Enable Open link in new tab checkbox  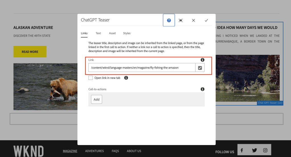click(x=90, y=78)
